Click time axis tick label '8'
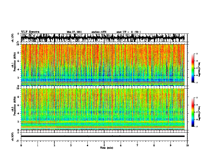 coord(154,145)
